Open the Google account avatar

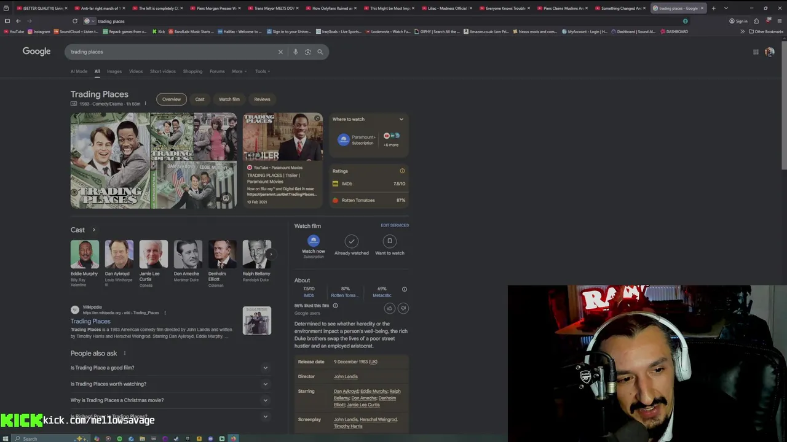(x=769, y=52)
